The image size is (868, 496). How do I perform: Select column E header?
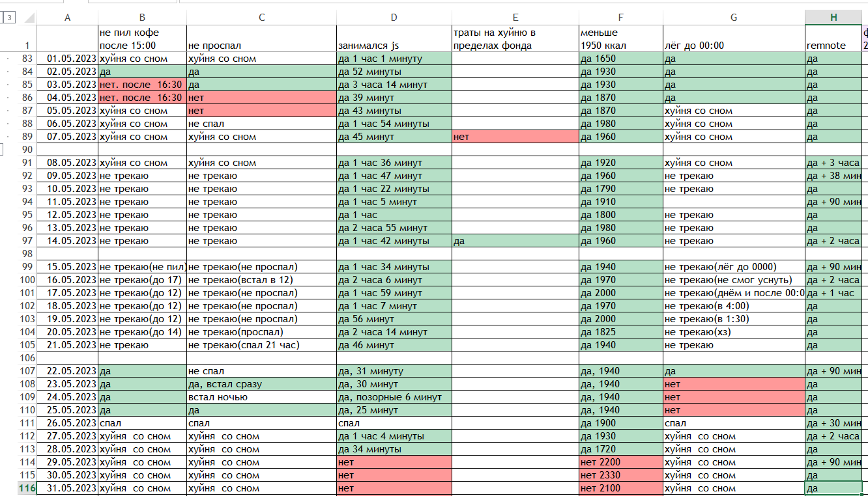(x=515, y=18)
